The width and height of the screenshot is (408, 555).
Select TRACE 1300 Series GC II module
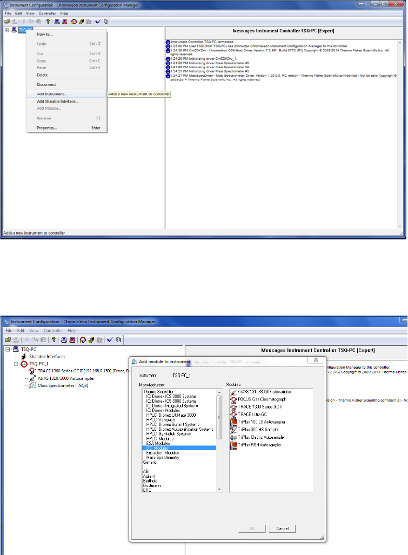(260, 407)
